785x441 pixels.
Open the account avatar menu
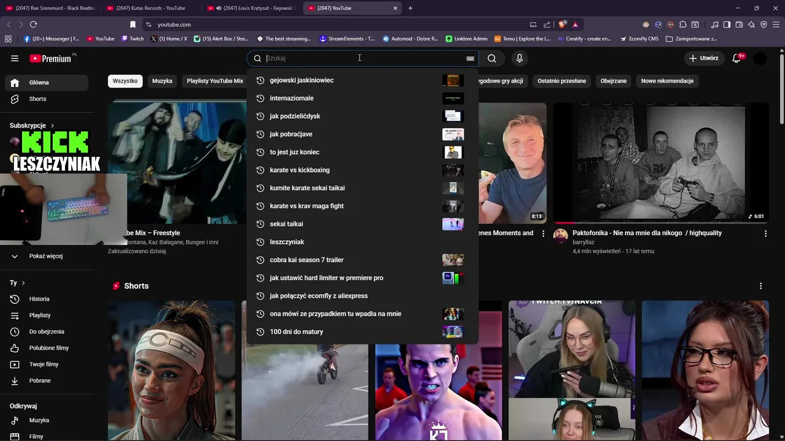[760, 58]
